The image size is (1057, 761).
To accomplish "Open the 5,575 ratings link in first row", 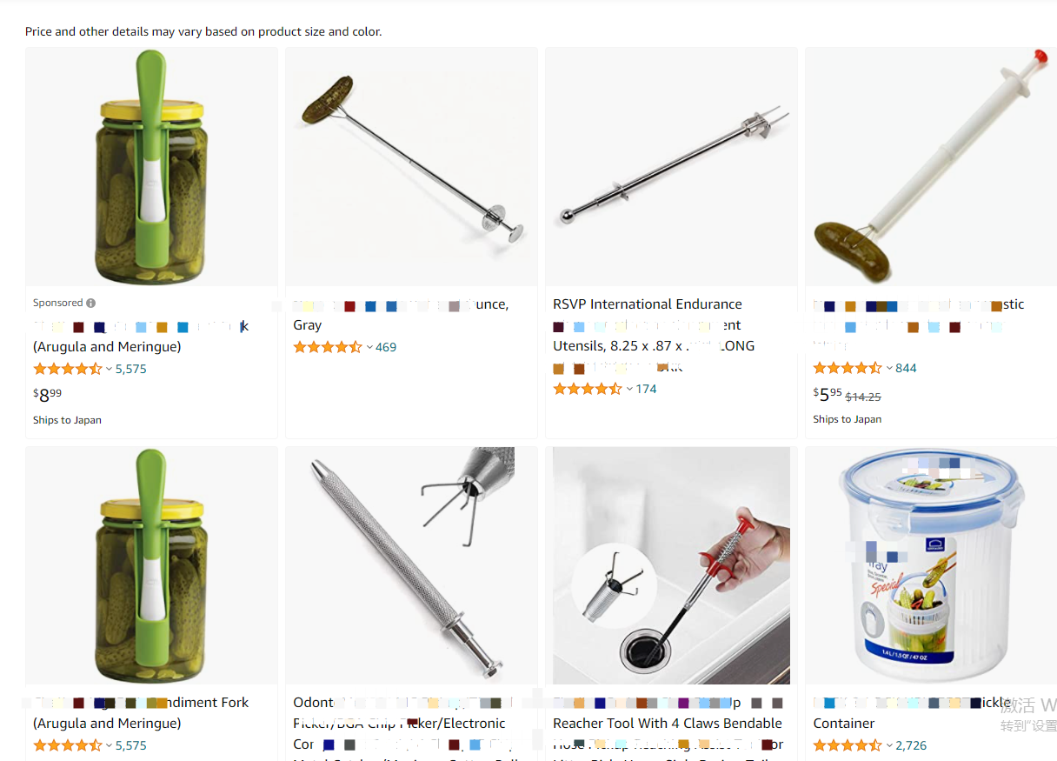I will (131, 369).
